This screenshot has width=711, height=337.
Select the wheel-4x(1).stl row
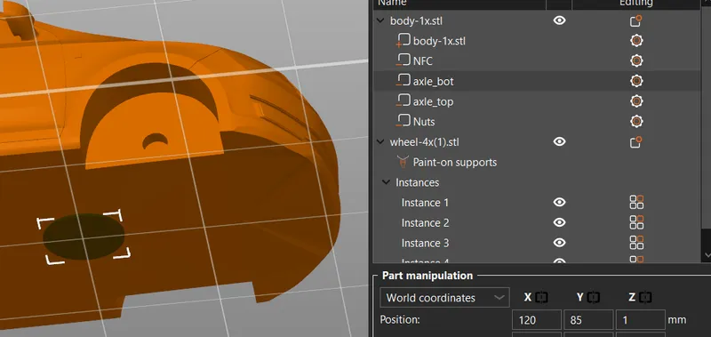click(538, 142)
